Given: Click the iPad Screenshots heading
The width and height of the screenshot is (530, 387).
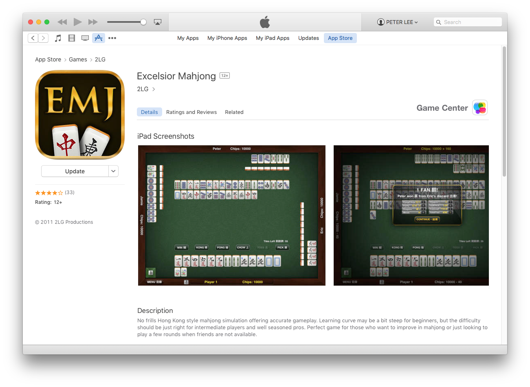Looking at the screenshot, I should [166, 136].
